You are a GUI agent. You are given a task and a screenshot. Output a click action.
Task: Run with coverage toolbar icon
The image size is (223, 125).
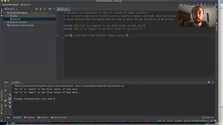coord(201,5)
